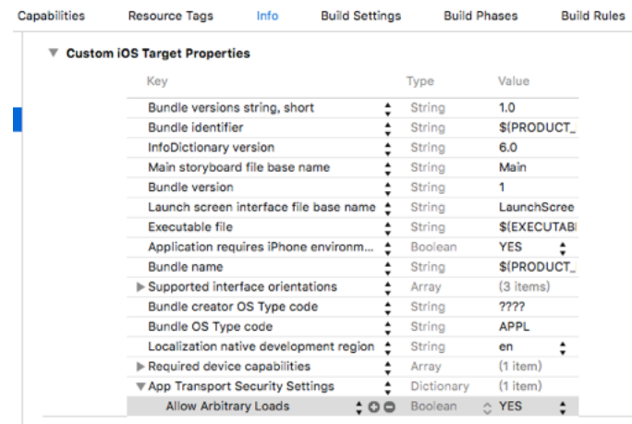Click stepper arrows next to Bundle identifier key
Image resolution: width=632 pixels, height=424 pixels.
tap(388, 127)
